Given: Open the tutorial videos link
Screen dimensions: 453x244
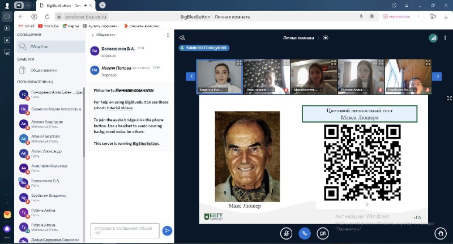Looking at the screenshot, I should [120, 108].
